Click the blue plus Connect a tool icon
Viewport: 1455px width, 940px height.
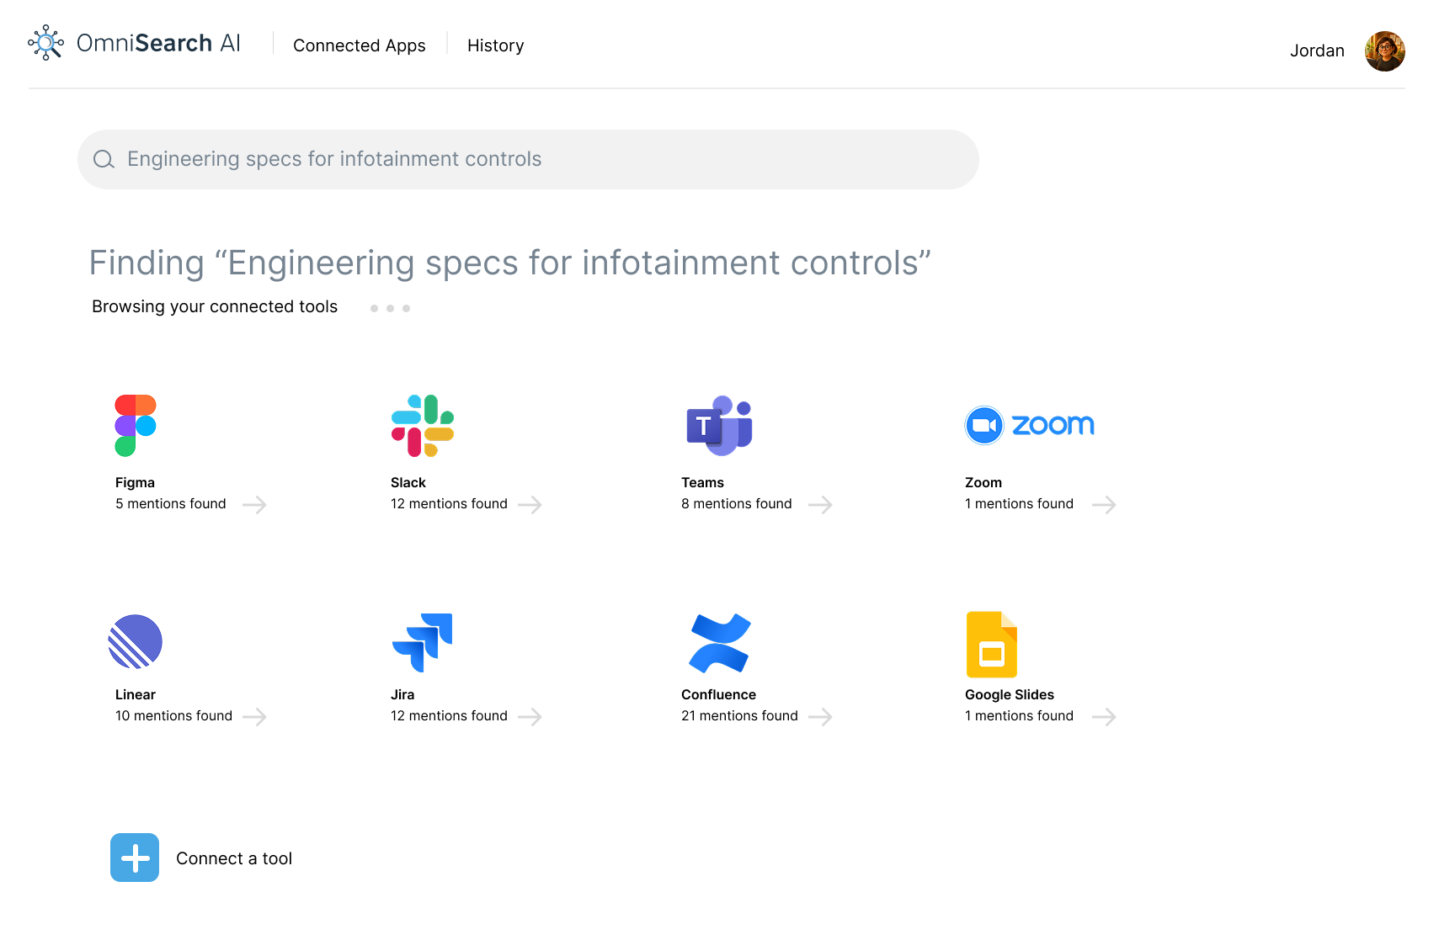point(135,858)
